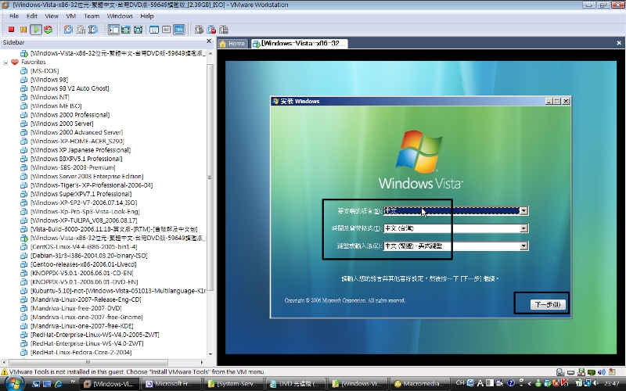The width and height of the screenshot is (626, 391).
Task: Select [Windows-SBS-2003-Premium] entry
Action: pyautogui.click(x=73, y=167)
